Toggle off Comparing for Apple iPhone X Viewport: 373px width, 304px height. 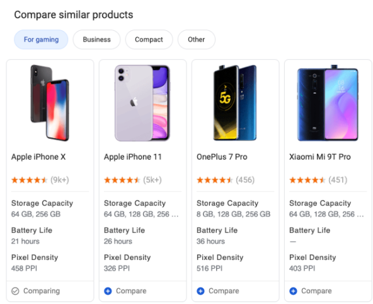click(36, 291)
